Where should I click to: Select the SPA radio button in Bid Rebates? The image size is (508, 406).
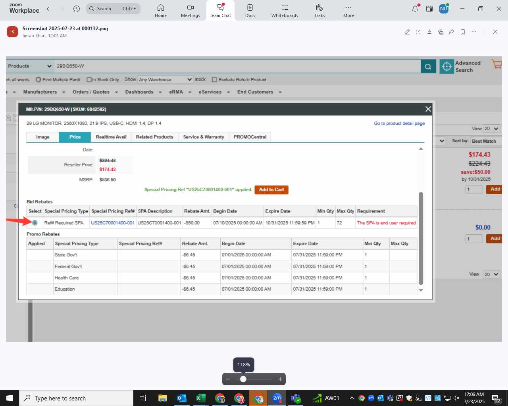click(x=35, y=223)
